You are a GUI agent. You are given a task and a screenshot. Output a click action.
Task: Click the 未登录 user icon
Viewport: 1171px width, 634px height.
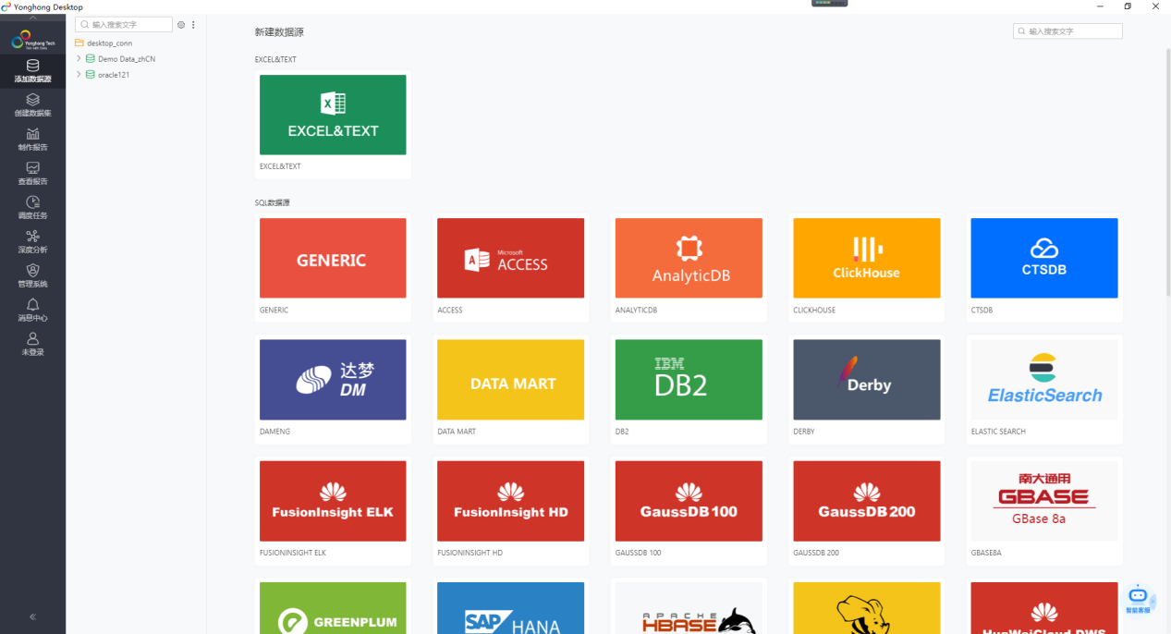pos(32,345)
